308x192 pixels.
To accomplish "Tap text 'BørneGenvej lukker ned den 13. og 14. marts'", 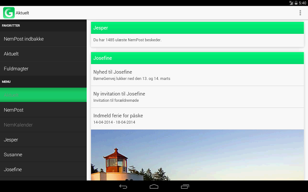I will (x=132, y=79).
